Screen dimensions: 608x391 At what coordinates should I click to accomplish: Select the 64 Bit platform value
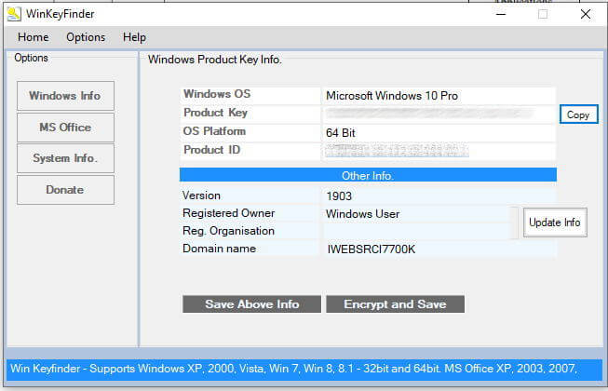click(341, 133)
